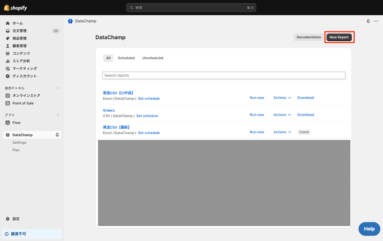Select the マーケティング target icon

click(x=8, y=69)
